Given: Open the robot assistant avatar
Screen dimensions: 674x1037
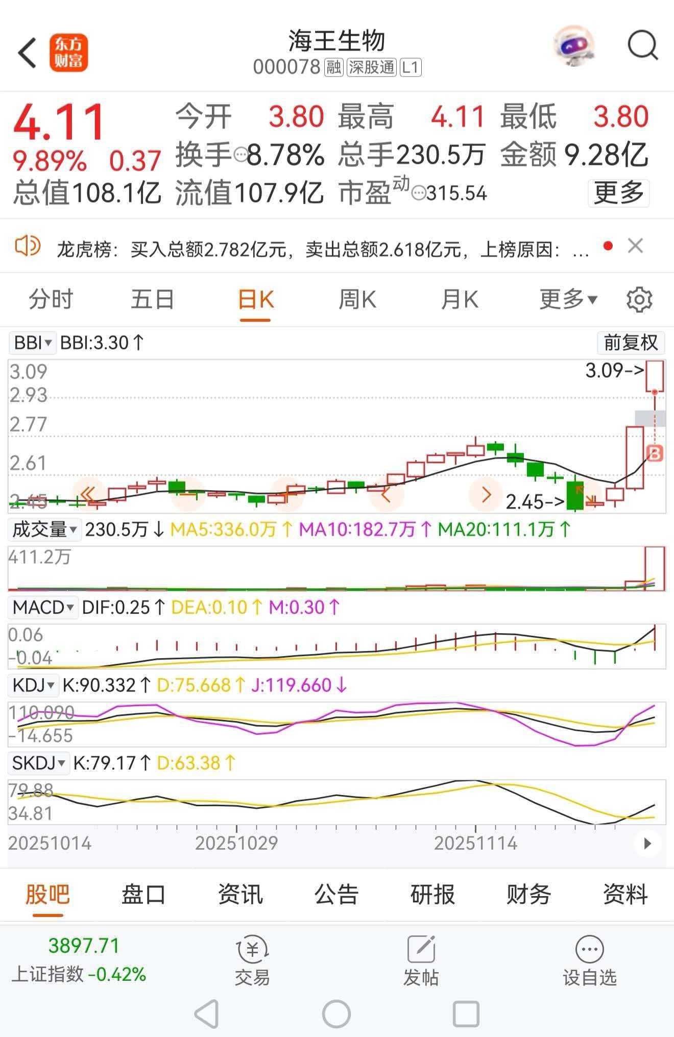Looking at the screenshot, I should coord(574,46).
